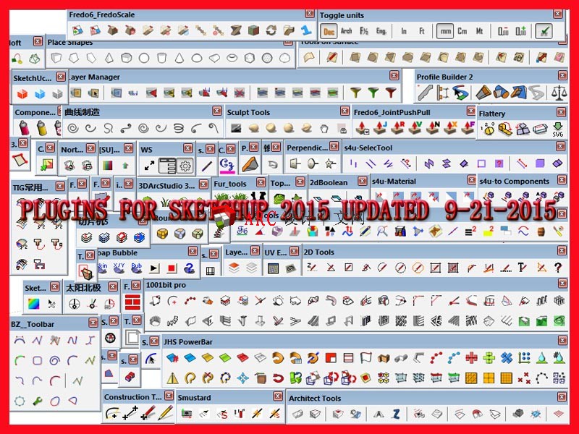Enable Dec units in Toggle units
Screen dimensions: 579x434
[x=329, y=31]
